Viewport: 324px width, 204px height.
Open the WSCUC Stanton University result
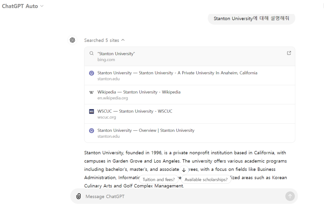pos(189,114)
